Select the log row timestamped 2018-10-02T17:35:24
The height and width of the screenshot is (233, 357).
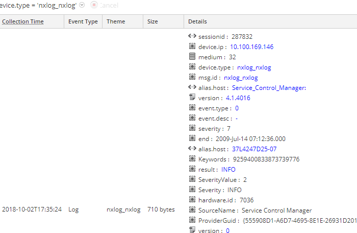32,209
